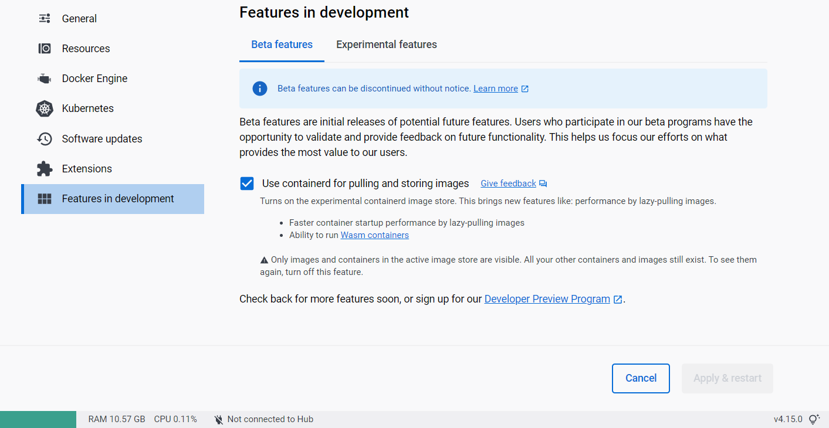
Task: Toggle the experimental containerd image store checkbox
Action: click(246, 183)
